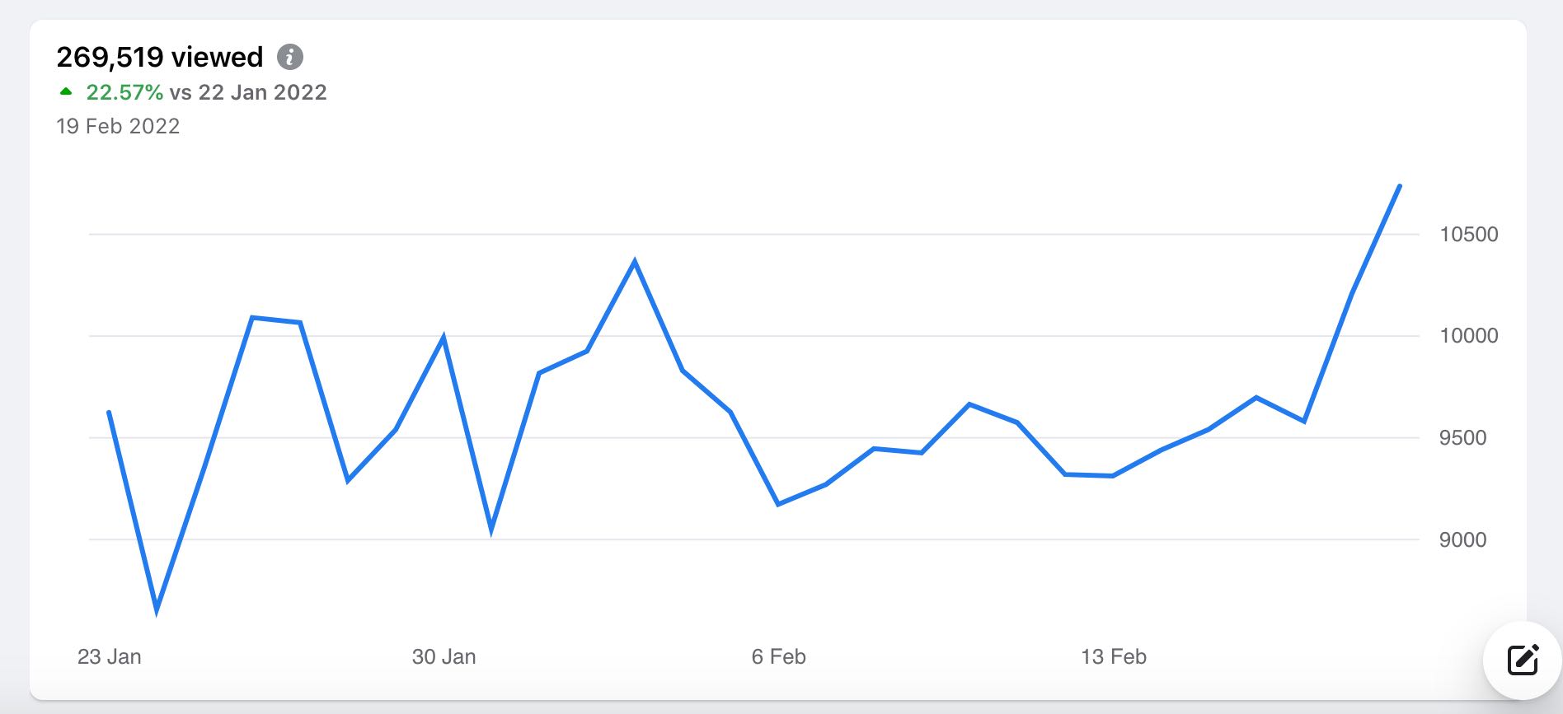The width and height of the screenshot is (1563, 714).
Task: Click the mid-chart peak just below 10500
Action: (x=634, y=262)
